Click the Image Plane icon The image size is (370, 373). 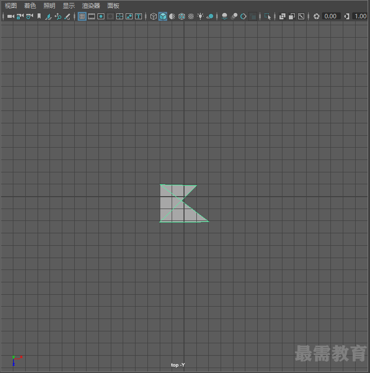pos(48,16)
